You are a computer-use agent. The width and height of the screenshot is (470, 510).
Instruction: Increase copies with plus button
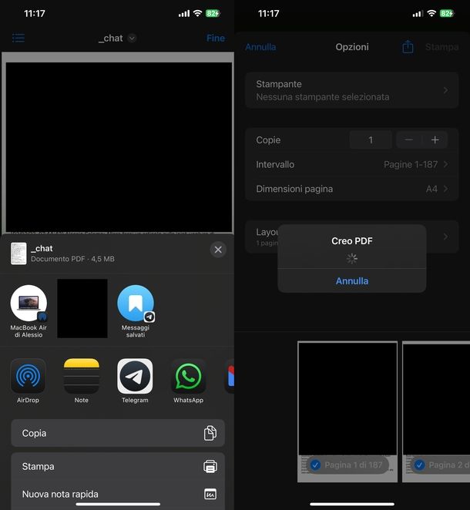(x=435, y=140)
